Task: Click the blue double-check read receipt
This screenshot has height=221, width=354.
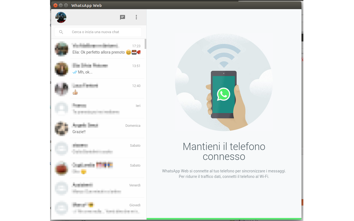Action: pos(75,72)
